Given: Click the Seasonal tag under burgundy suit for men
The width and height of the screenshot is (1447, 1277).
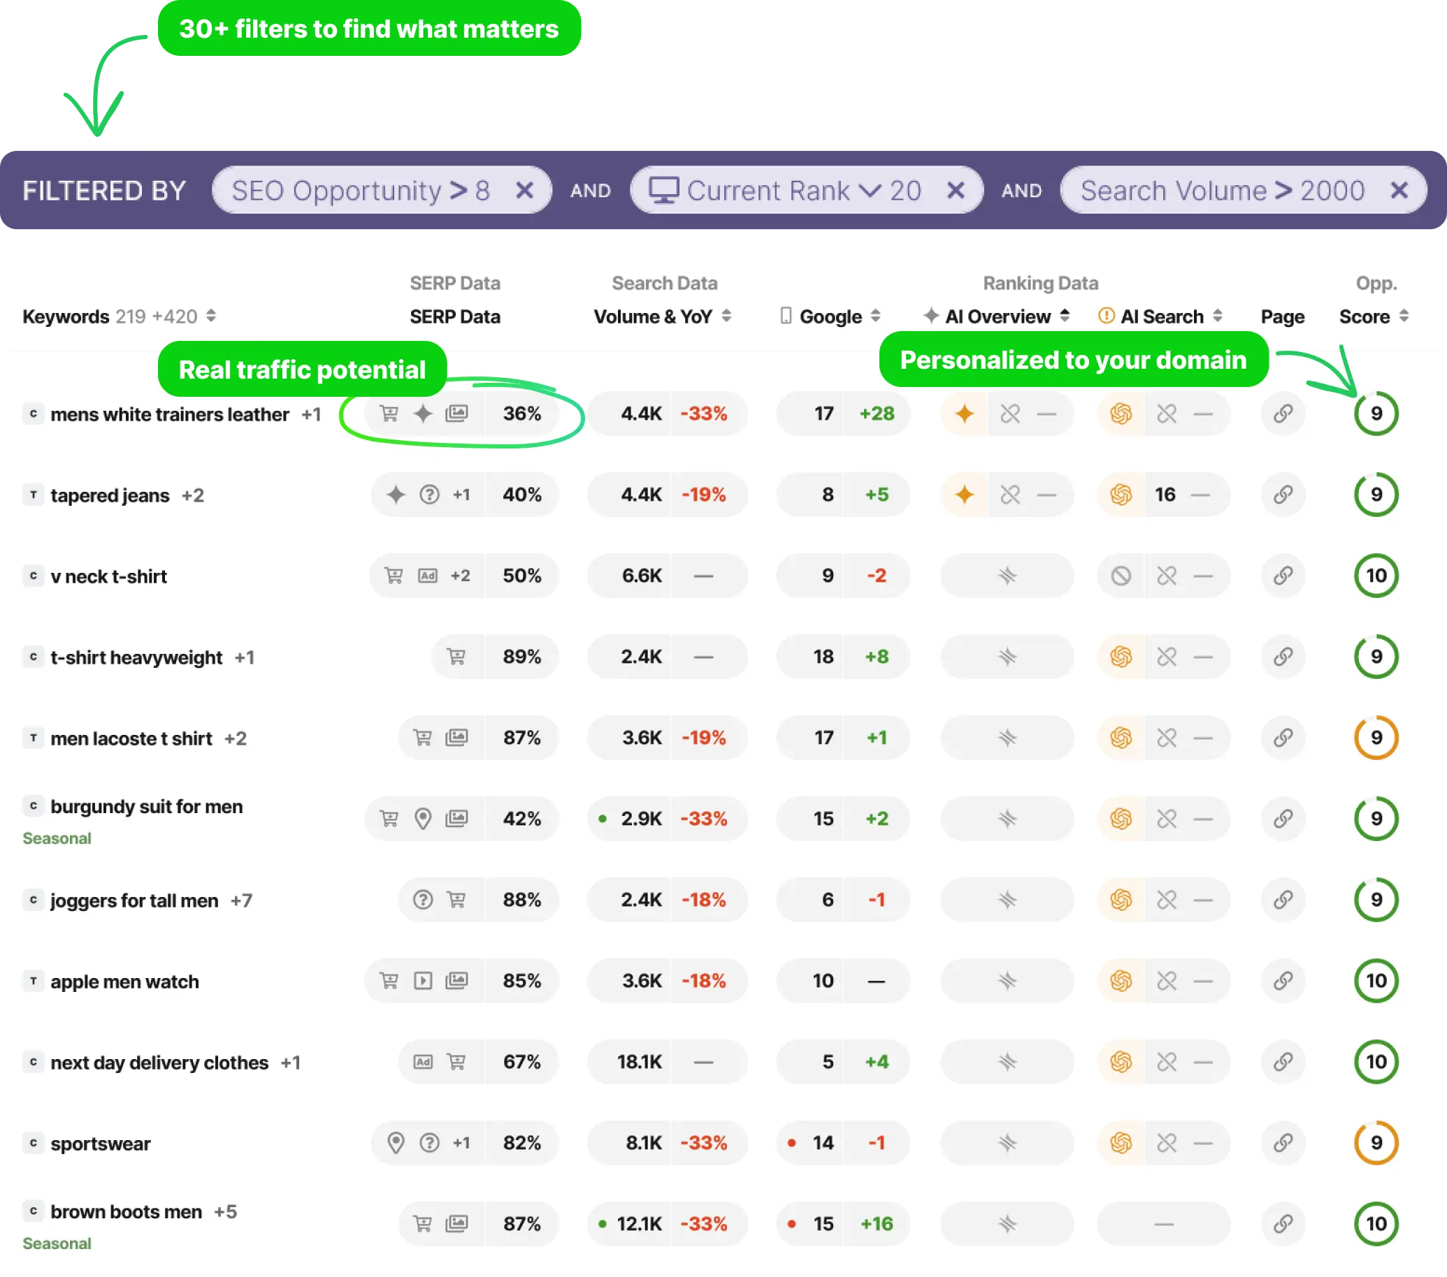Looking at the screenshot, I should 57,838.
